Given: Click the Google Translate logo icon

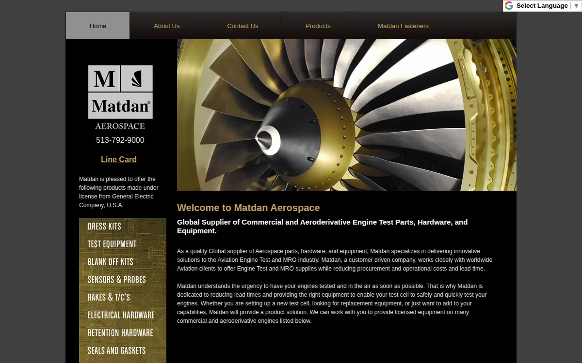Looking at the screenshot, I should coord(509,6).
